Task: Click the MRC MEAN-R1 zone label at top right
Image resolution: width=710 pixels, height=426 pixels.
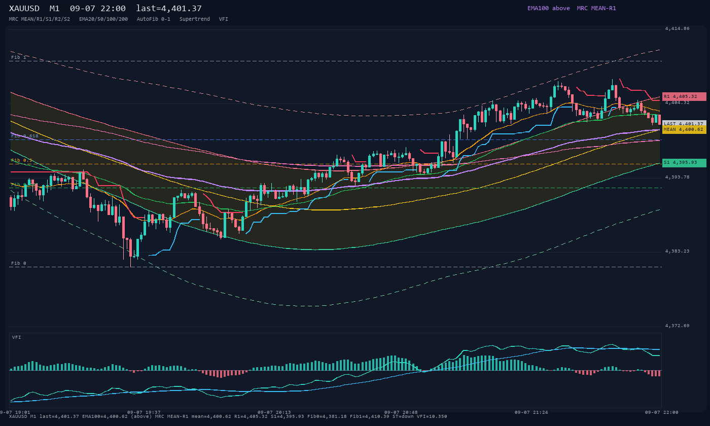Action: (596, 8)
